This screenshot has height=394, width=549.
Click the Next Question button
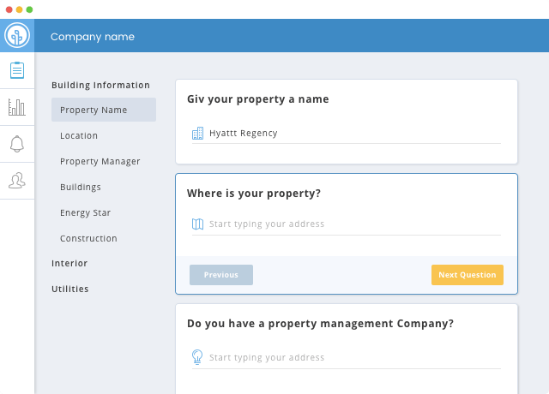468,275
